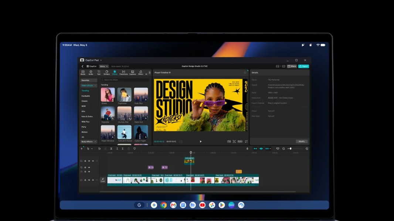This screenshot has width=394, height=221.
Task: Open the Audio panel
Action: [91, 73]
